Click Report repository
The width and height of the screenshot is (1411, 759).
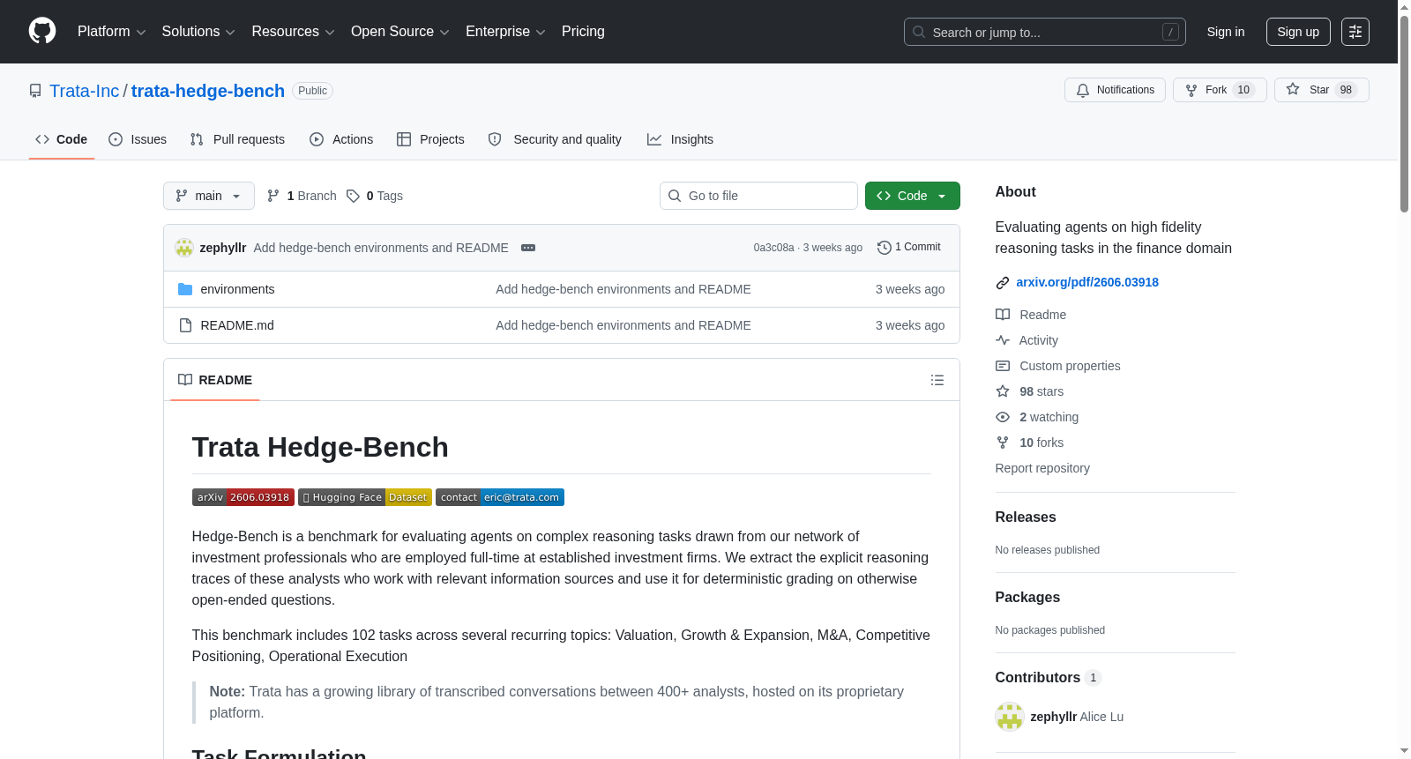pos(1042,468)
